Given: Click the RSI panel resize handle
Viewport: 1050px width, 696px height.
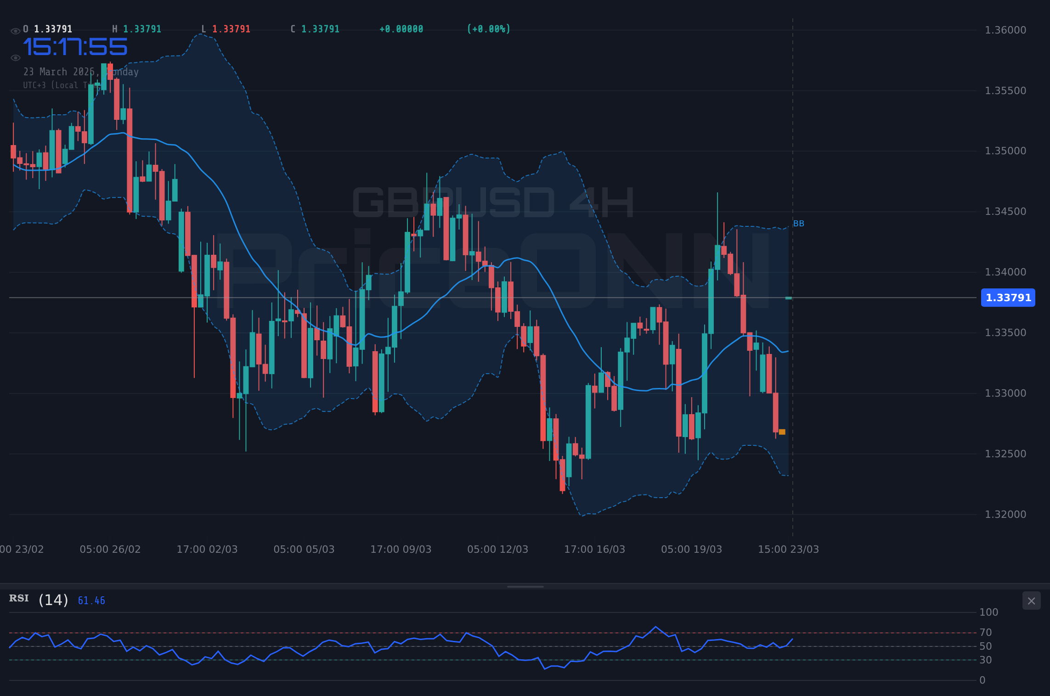Looking at the screenshot, I should (525, 586).
